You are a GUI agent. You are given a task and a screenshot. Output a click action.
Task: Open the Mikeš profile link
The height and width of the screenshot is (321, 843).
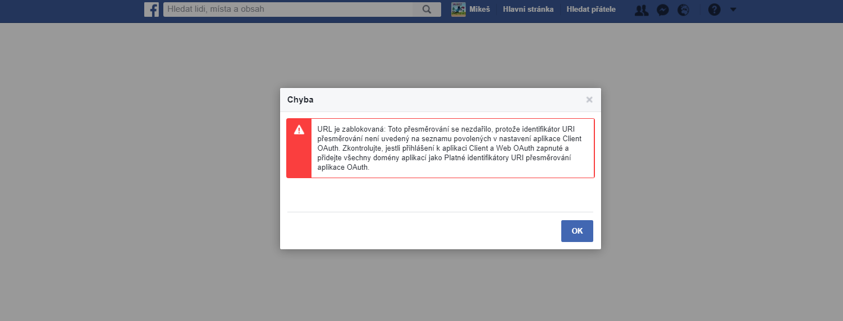479,10
